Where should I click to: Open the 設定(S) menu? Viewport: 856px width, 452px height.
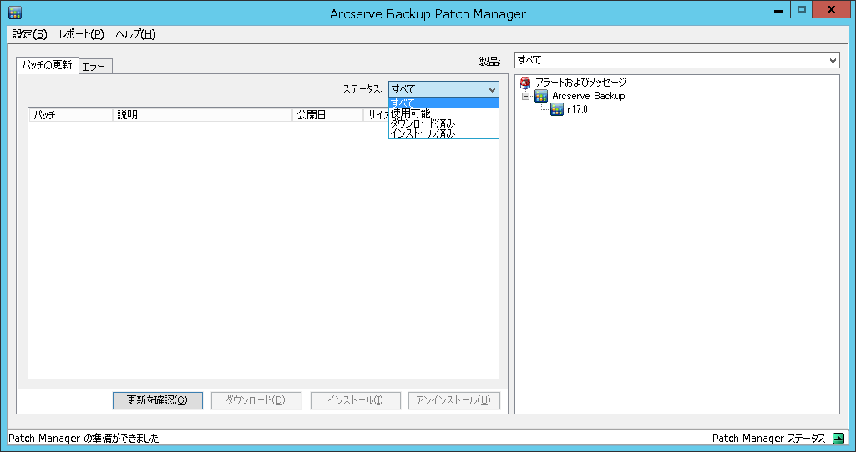click(29, 34)
